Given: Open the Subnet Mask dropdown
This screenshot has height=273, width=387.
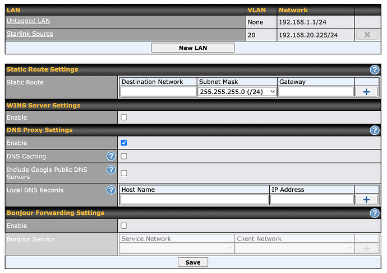Looking at the screenshot, I should click(x=237, y=92).
